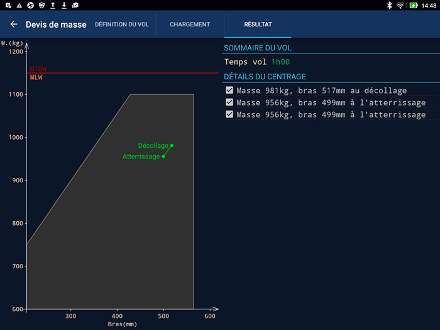Toggle the first Masse 956kg atterrissage checkbox

(x=229, y=102)
